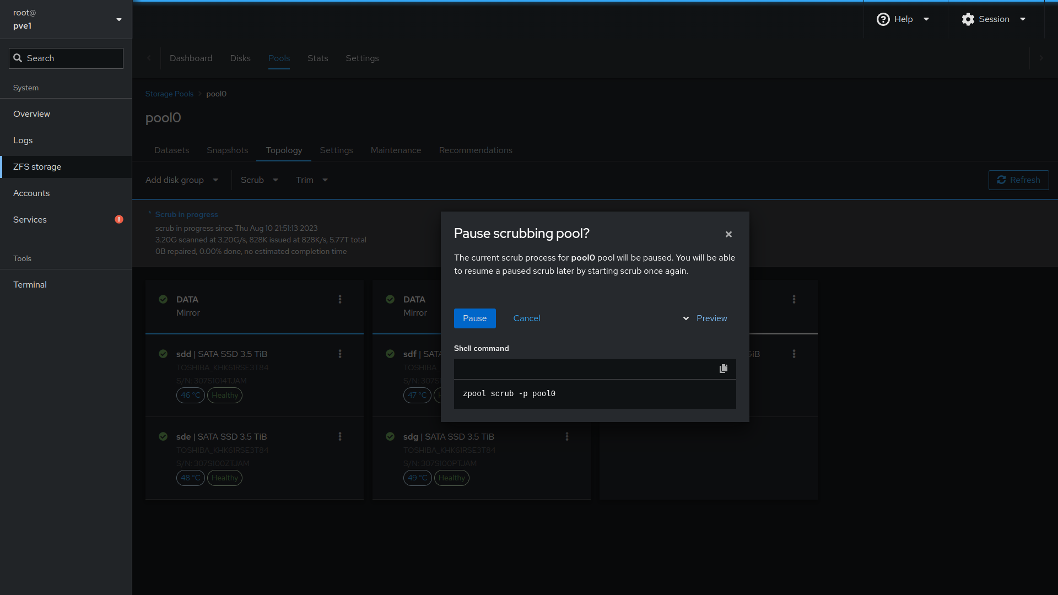The image size is (1058, 595).
Task: Open kebab menu for disk sdg
Action: click(x=567, y=436)
